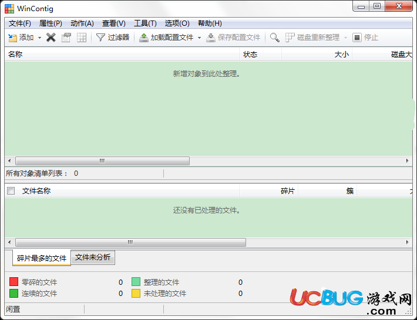Viewport: 417px width, 320px height.
Task: Click the 所有对象清单列表 status label
Action: click(36, 173)
